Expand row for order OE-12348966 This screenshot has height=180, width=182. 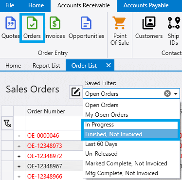point(19,177)
